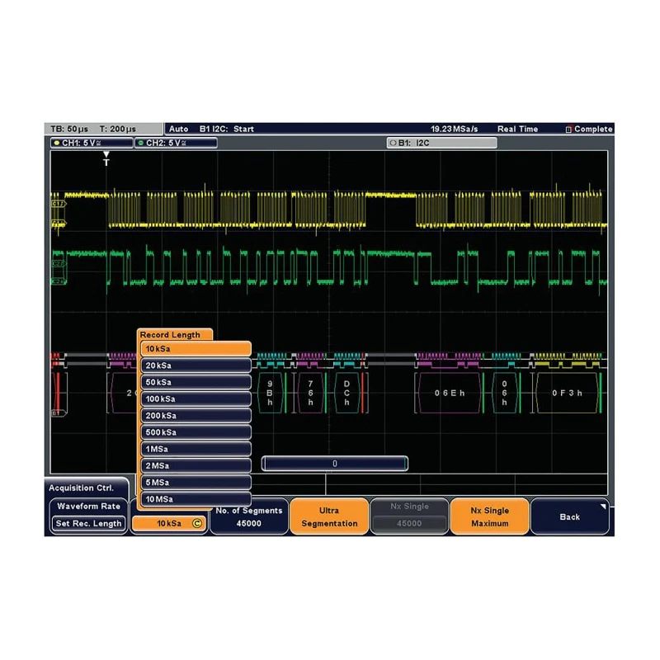
Task: Select 200 kSa record length
Action: click(196, 416)
